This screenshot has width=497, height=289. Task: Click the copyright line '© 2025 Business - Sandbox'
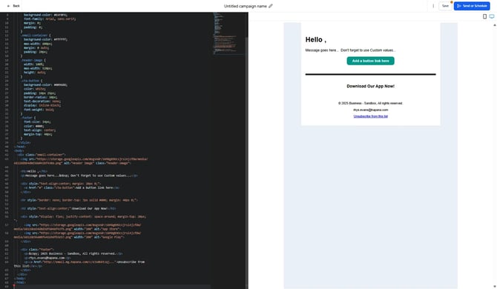371,103
